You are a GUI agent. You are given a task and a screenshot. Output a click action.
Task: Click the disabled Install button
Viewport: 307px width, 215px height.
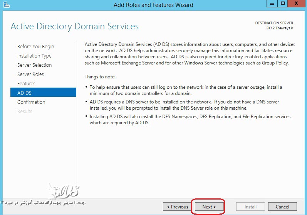(250, 207)
